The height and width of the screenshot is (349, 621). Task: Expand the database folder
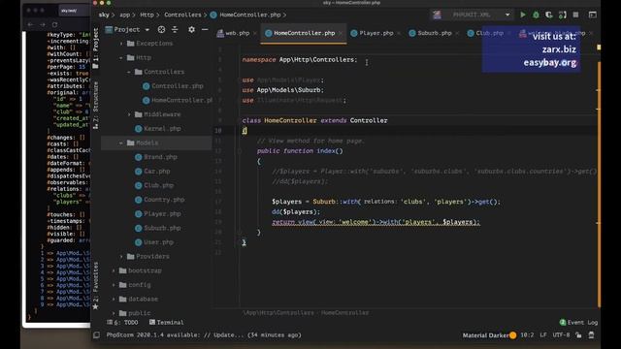coord(114,300)
